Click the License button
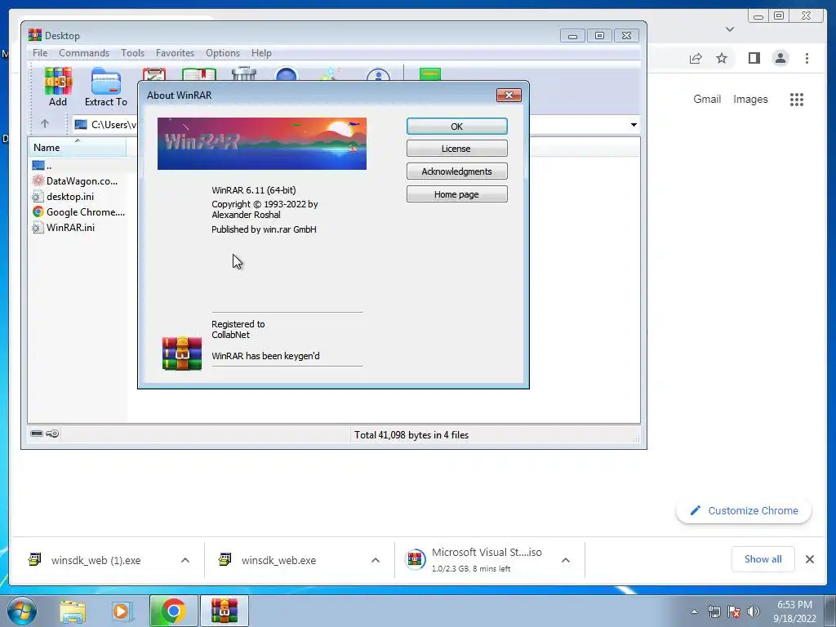836x627 pixels. point(457,149)
